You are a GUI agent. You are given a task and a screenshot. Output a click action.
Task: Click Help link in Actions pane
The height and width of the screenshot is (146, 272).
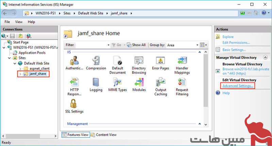pyautogui.click(x=226, y=93)
